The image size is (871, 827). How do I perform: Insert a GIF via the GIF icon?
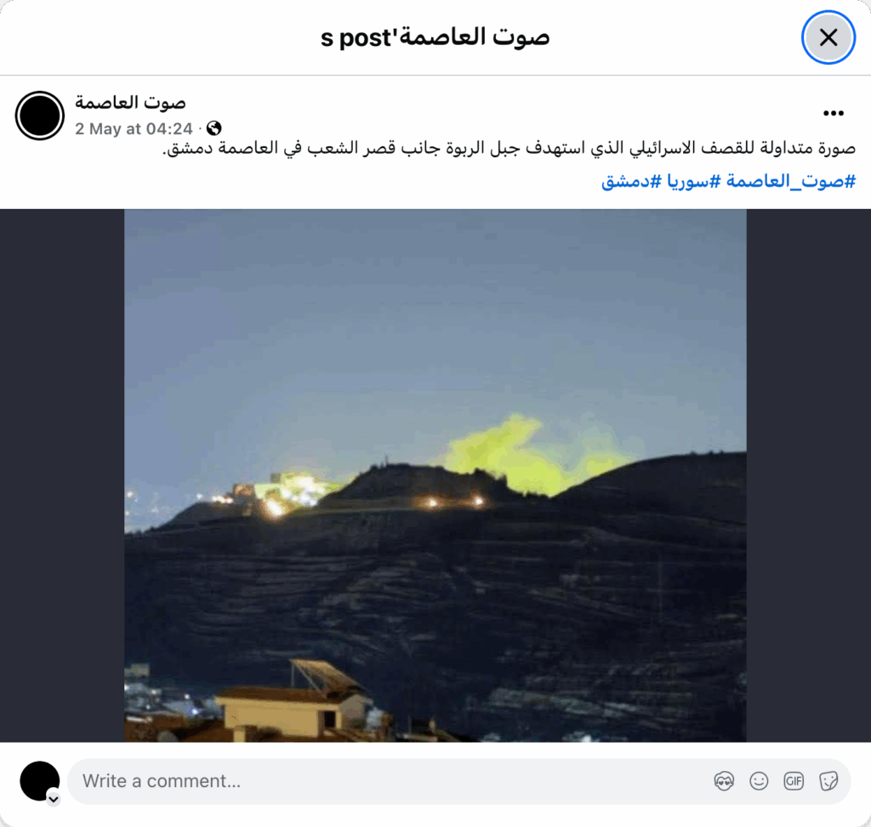pyautogui.click(x=794, y=781)
